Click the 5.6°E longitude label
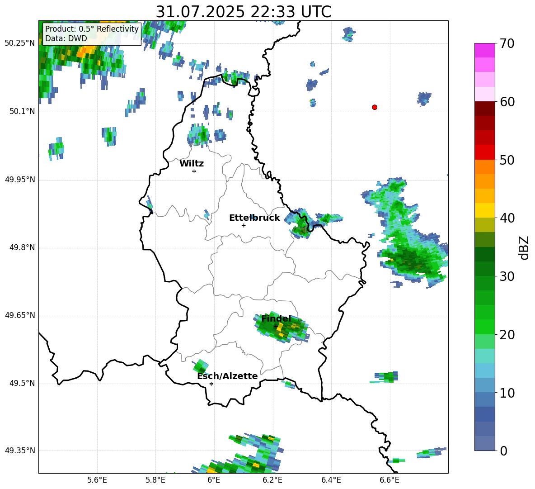The height and width of the screenshot is (489, 535). coord(97,480)
